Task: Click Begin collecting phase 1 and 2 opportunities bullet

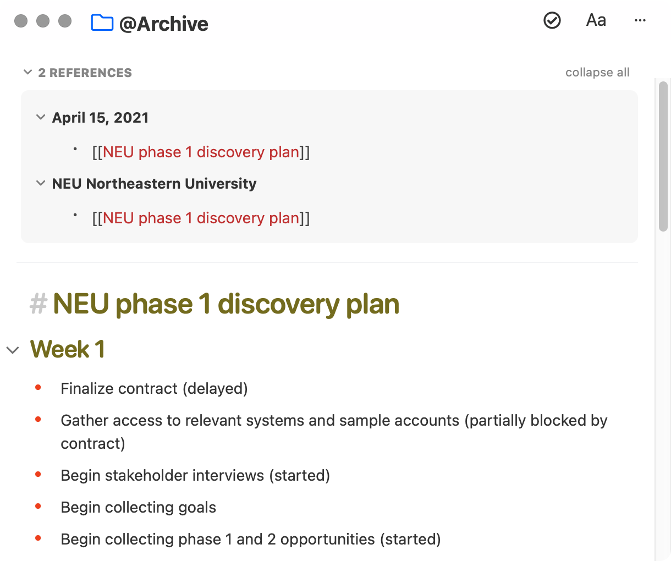Action: [251, 539]
